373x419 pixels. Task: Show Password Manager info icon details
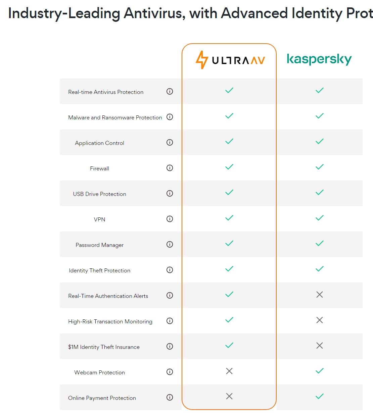point(170,244)
